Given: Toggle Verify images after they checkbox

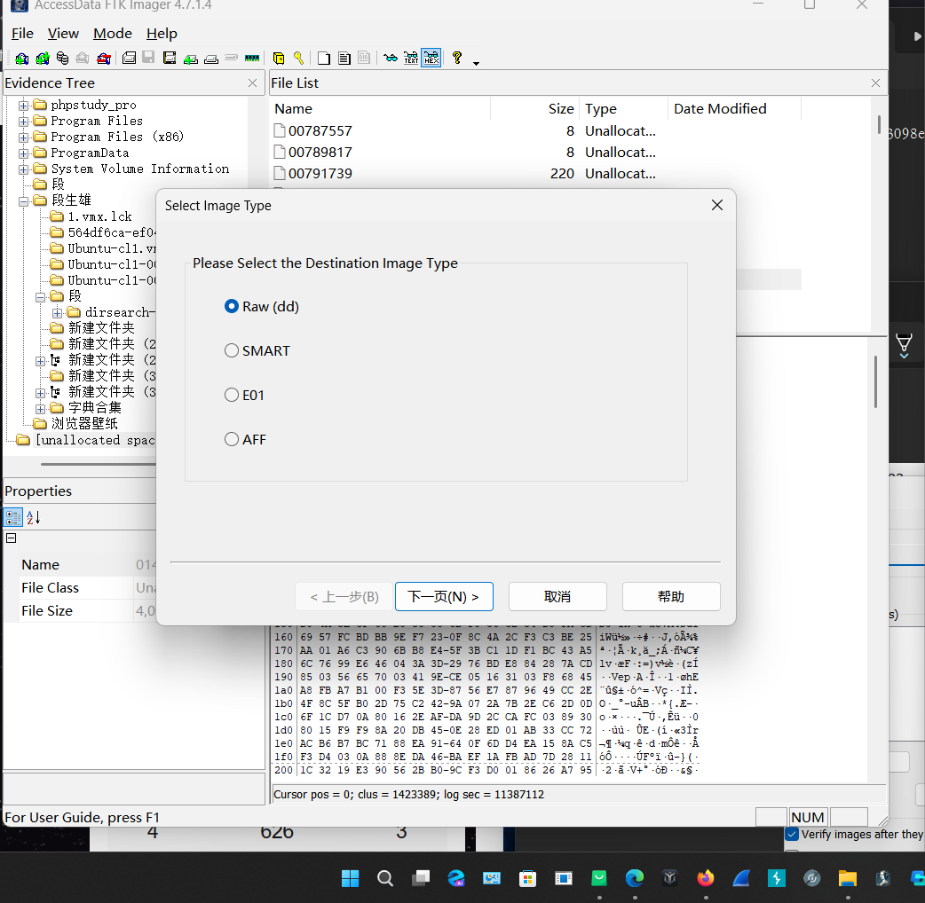Looking at the screenshot, I should click(x=792, y=834).
